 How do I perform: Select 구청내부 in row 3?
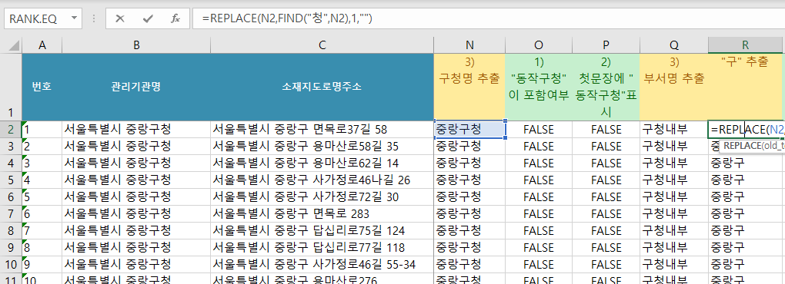(674, 147)
